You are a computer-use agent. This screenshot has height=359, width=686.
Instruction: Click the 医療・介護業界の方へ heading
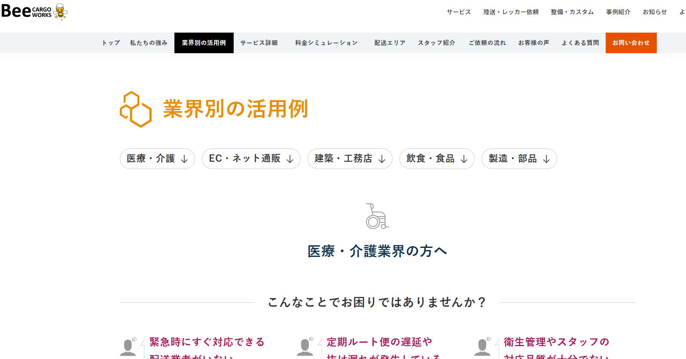click(377, 251)
